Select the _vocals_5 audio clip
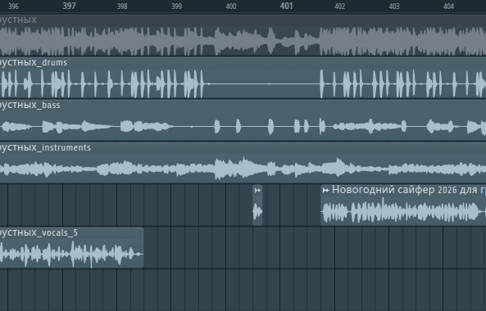This screenshot has width=486, height=311. point(71,248)
